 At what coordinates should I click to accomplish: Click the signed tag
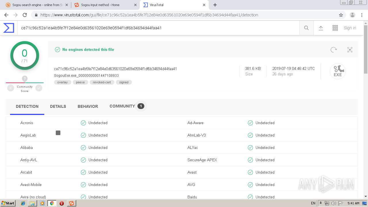124,82
